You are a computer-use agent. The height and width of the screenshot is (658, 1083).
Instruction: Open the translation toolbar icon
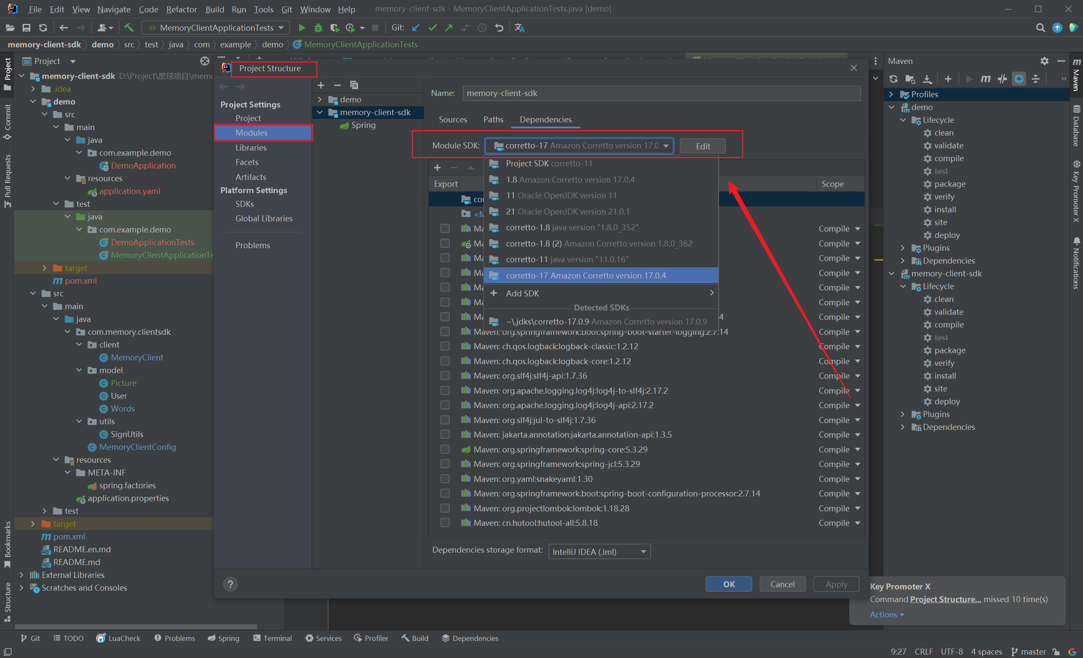pos(519,28)
